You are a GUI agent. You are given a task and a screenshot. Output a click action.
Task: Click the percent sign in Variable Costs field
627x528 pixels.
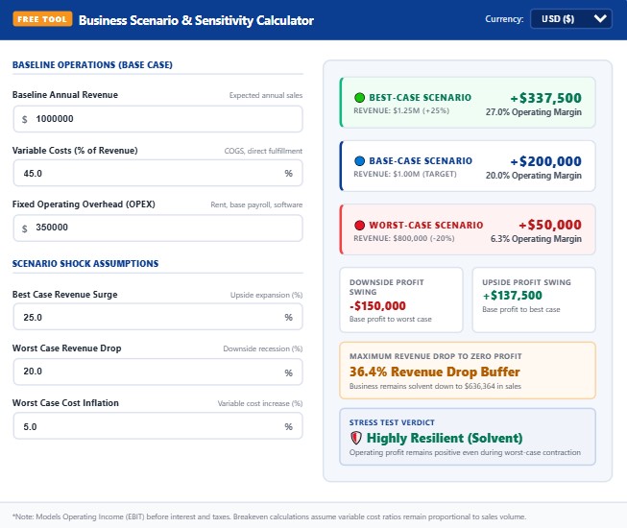click(288, 173)
